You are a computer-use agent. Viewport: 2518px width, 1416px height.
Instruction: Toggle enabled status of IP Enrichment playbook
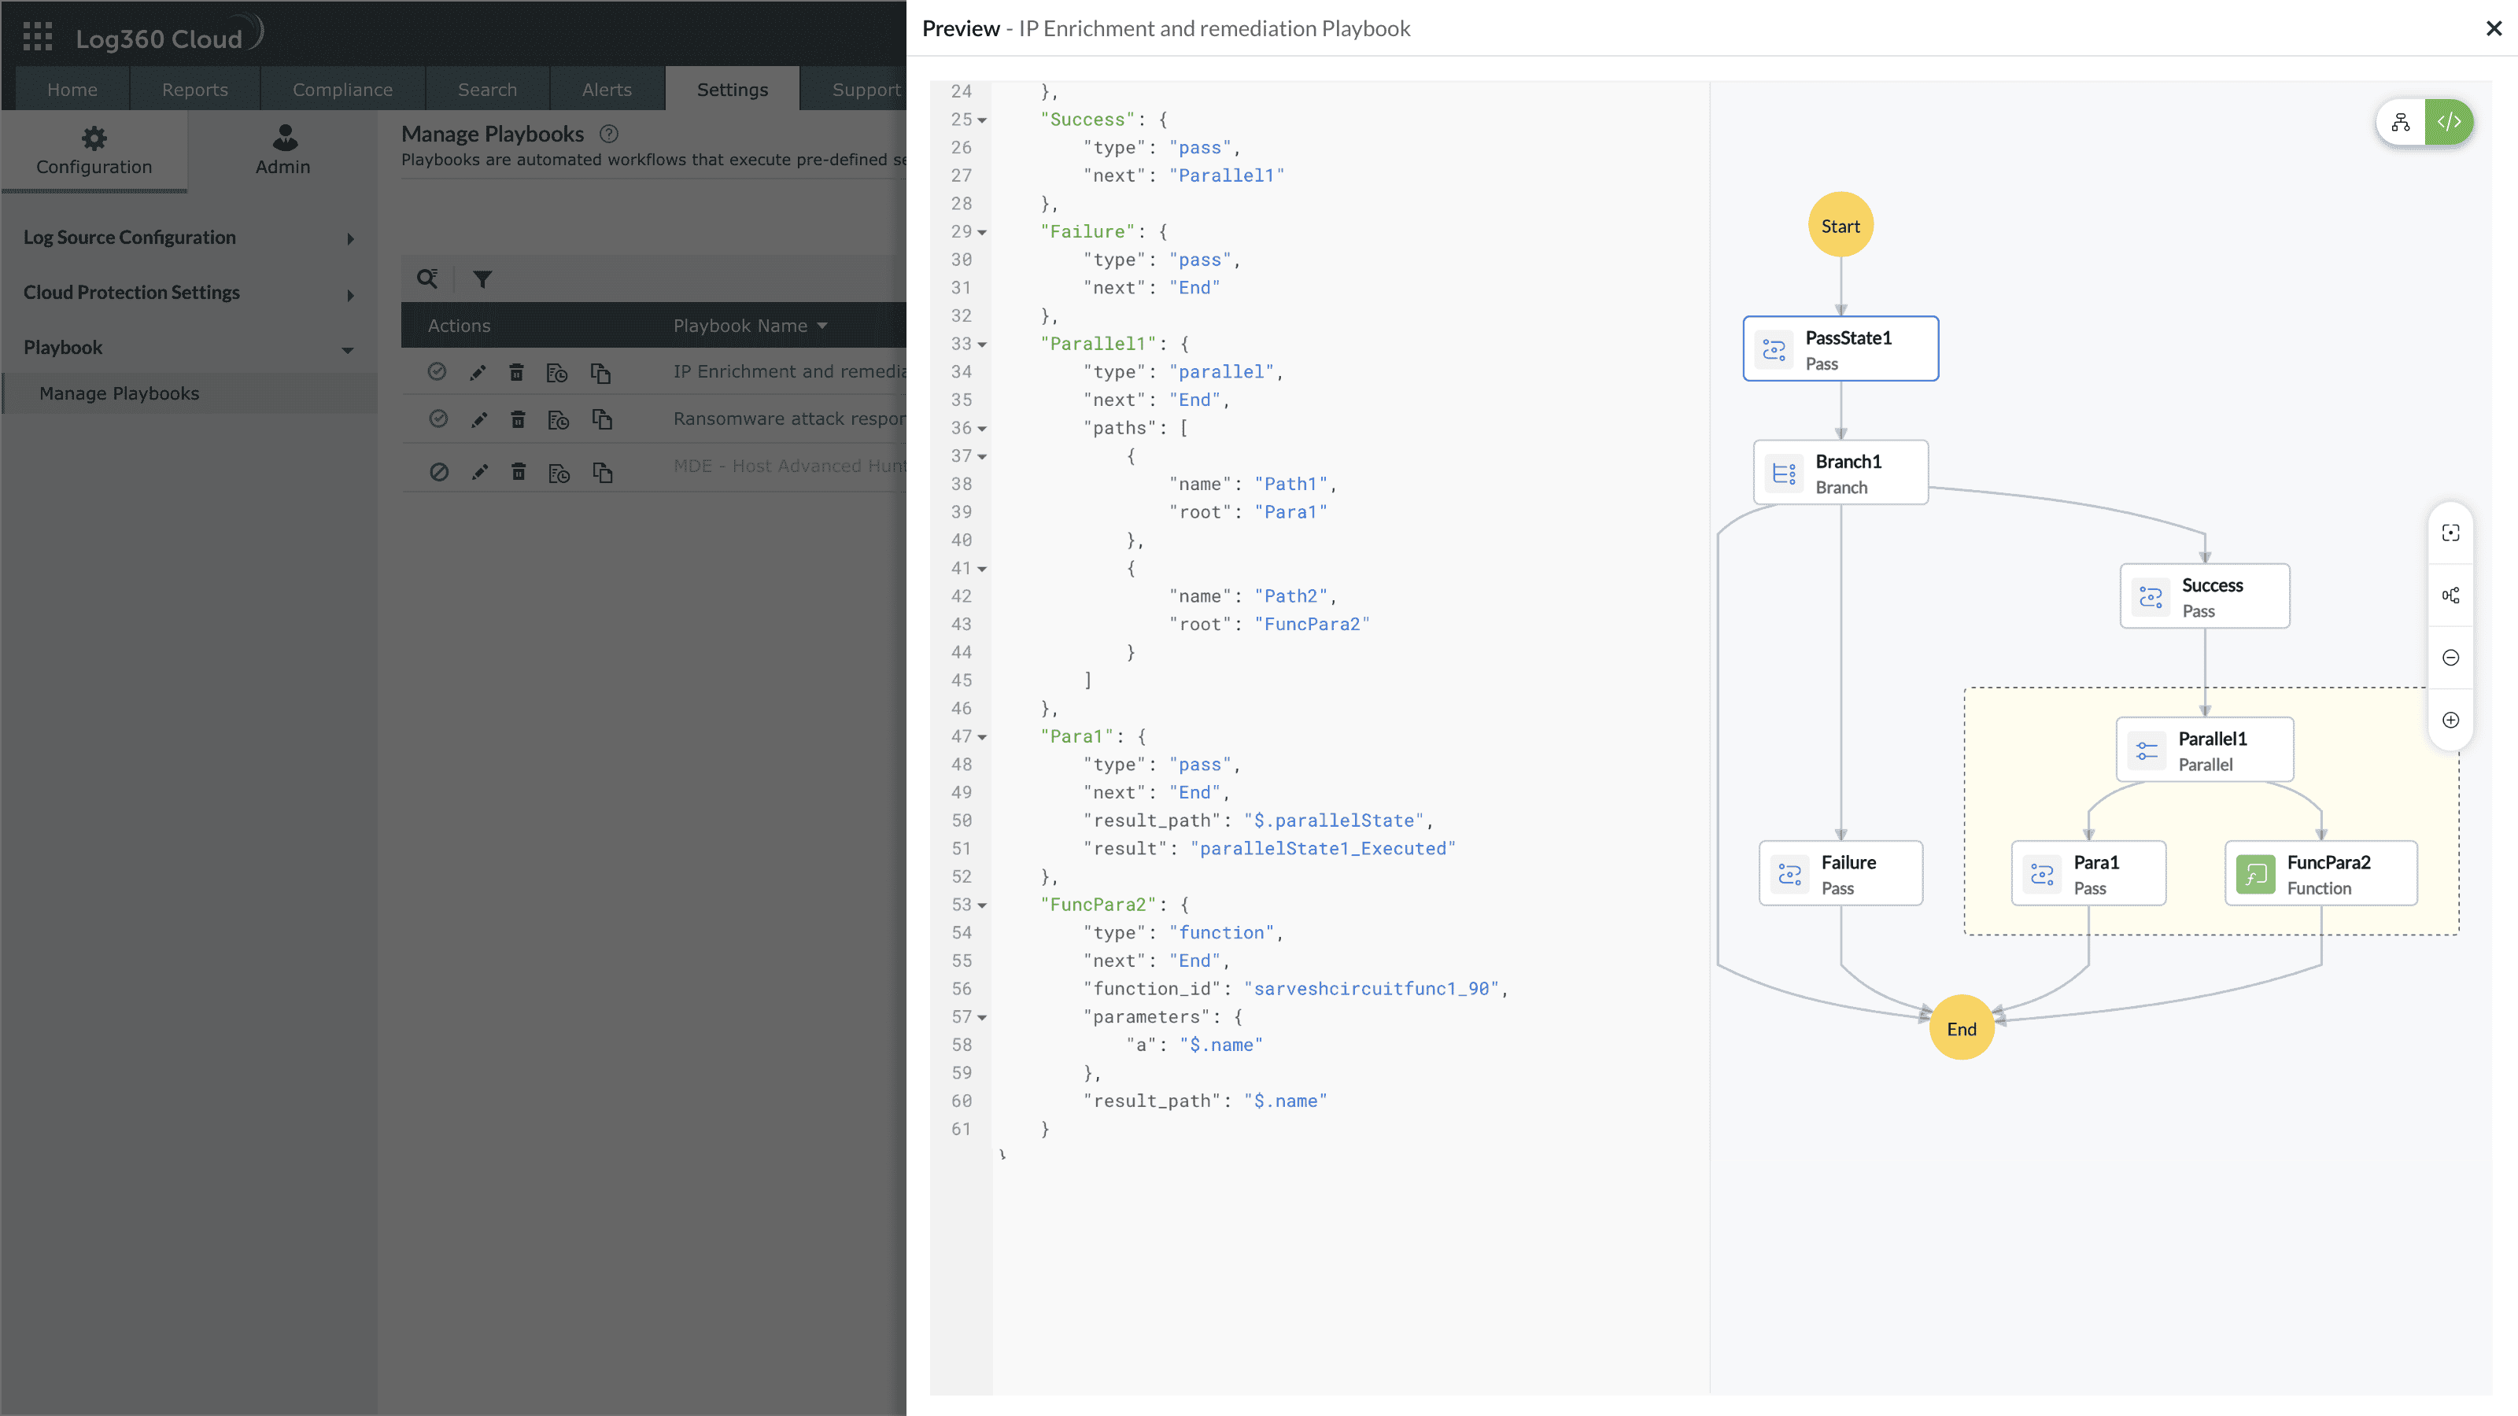coord(437,371)
